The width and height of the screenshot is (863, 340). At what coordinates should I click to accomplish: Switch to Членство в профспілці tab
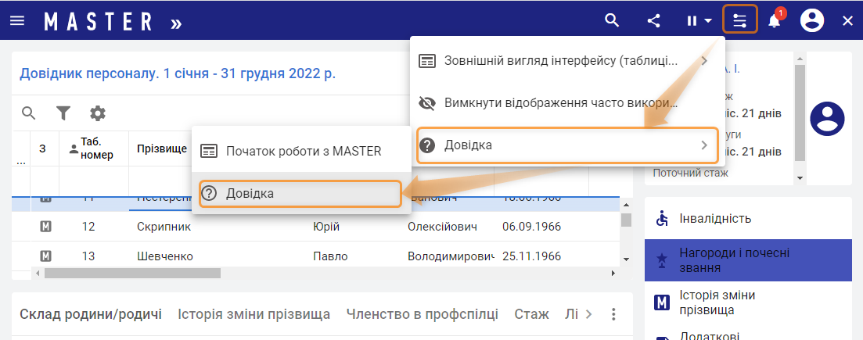point(422,314)
